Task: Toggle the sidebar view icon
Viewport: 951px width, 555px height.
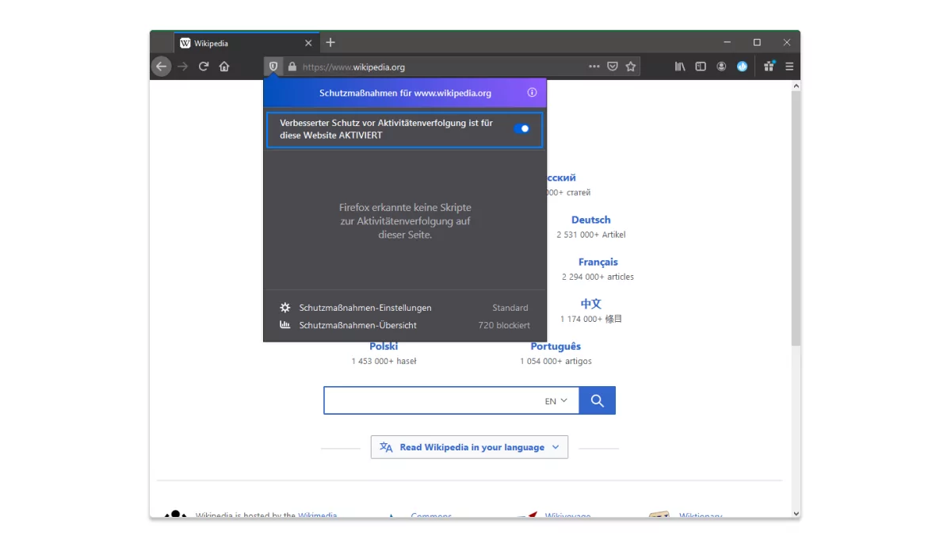Action: pyautogui.click(x=701, y=67)
